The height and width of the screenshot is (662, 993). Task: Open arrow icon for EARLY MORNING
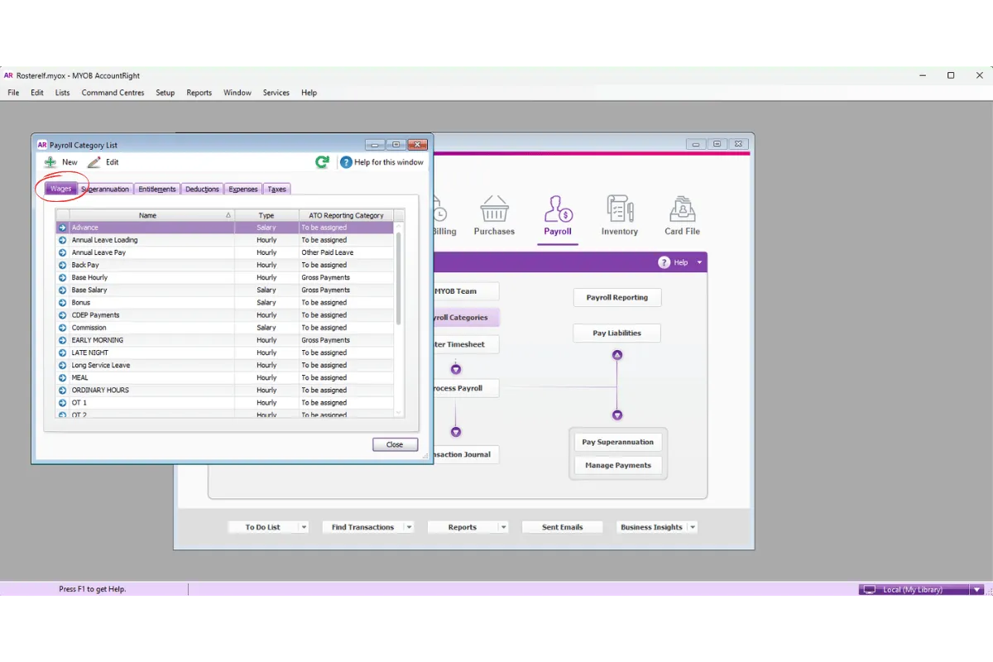click(62, 340)
